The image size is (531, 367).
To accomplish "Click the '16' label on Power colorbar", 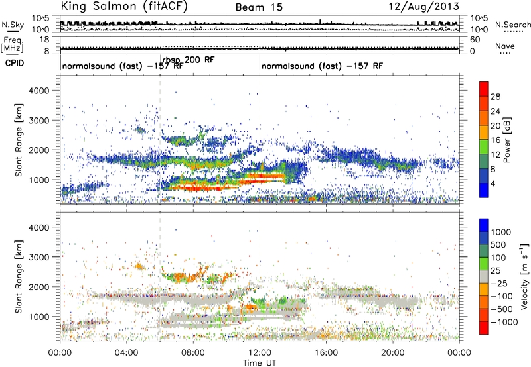I will [x=495, y=140].
